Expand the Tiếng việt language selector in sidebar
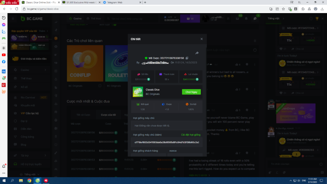The height and width of the screenshot is (184, 327). coord(29,175)
